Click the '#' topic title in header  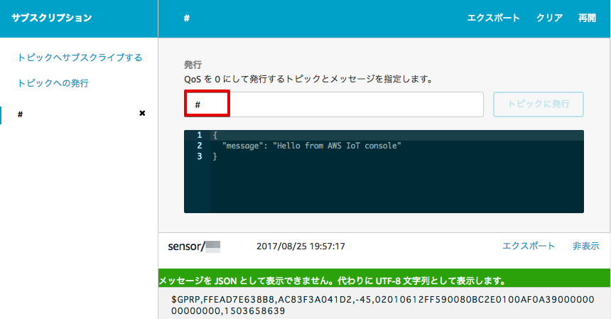click(187, 18)
